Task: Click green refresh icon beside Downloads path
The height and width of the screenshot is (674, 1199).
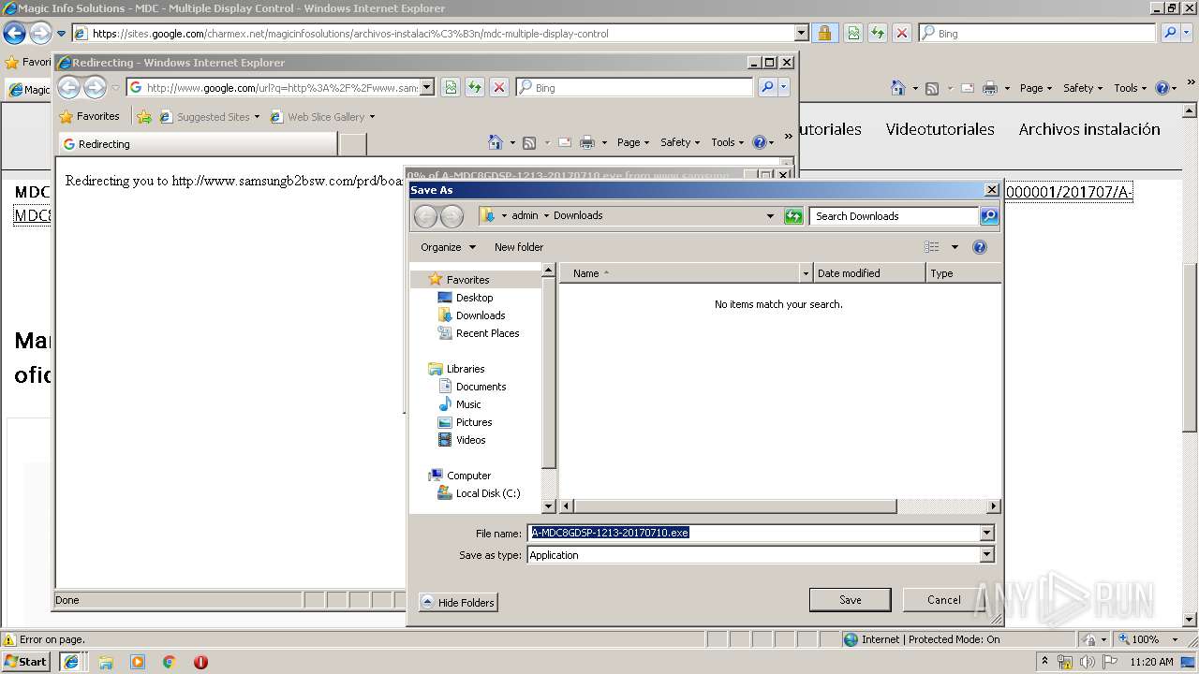Action: tap(793, 216)
